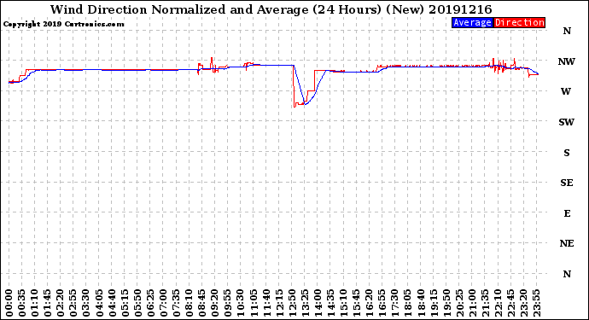Click the 08:45 time label

(202, 303)
